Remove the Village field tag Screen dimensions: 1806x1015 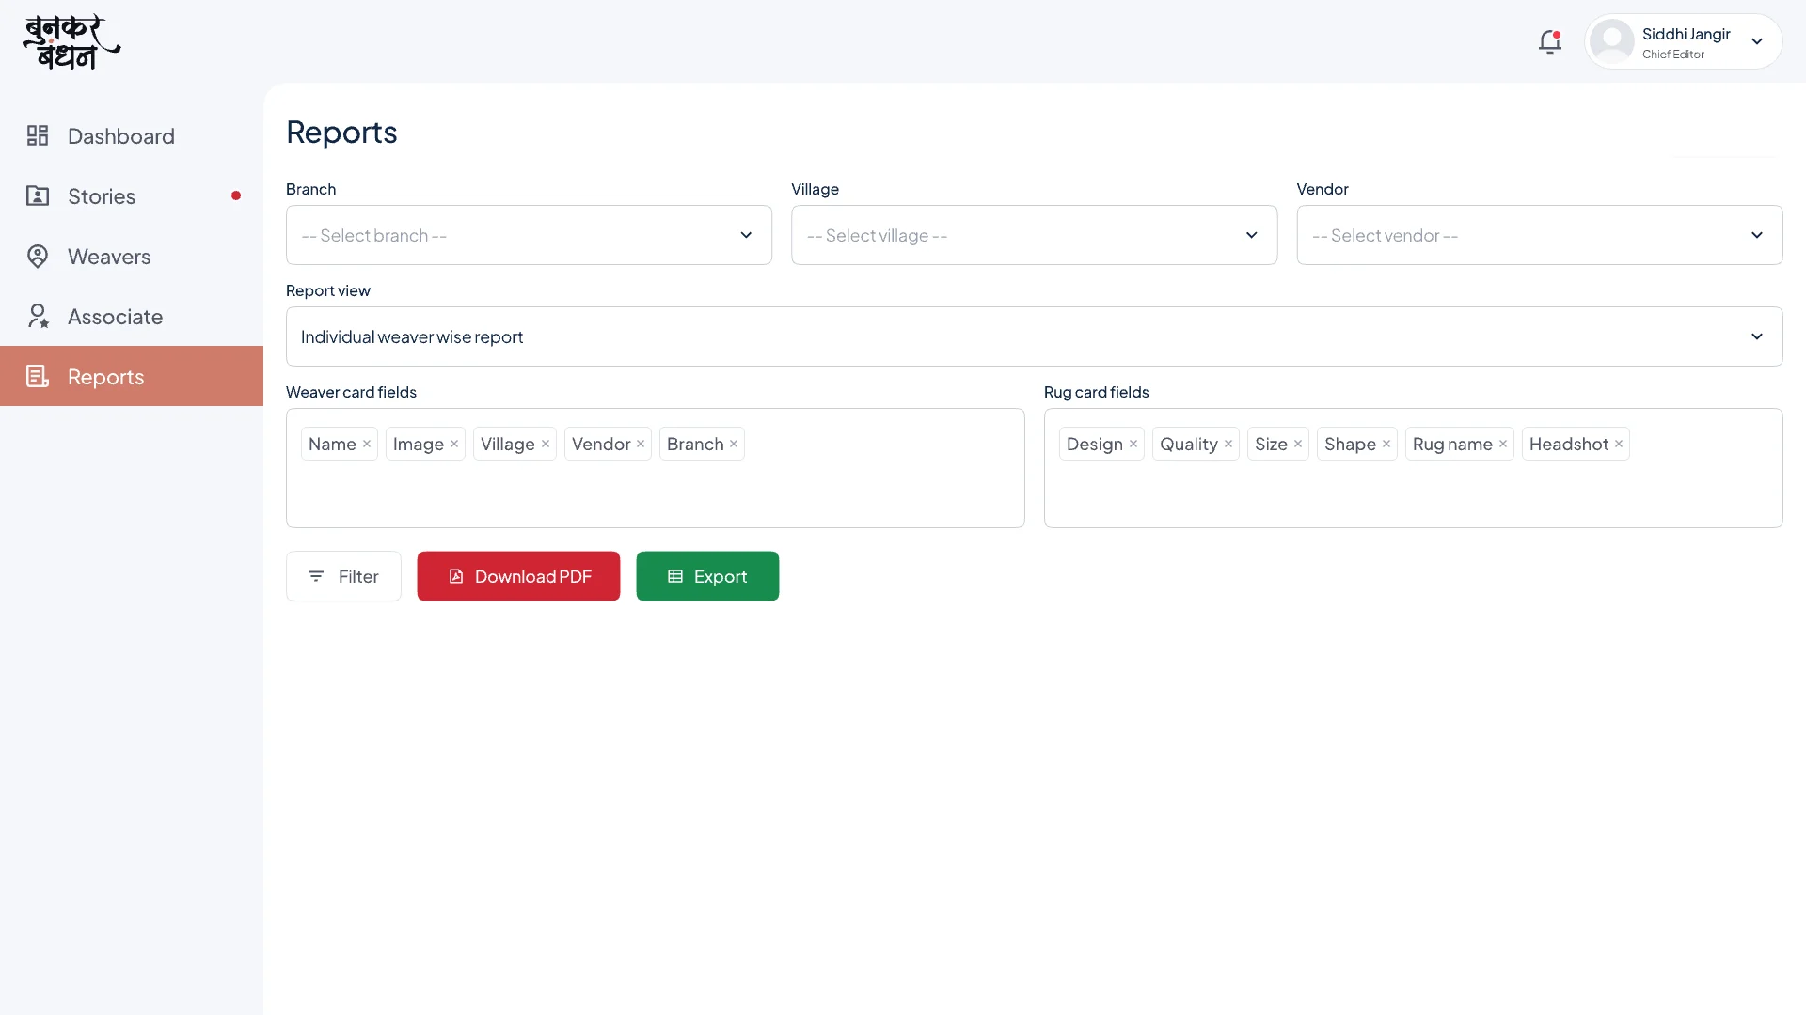point(546,445)
